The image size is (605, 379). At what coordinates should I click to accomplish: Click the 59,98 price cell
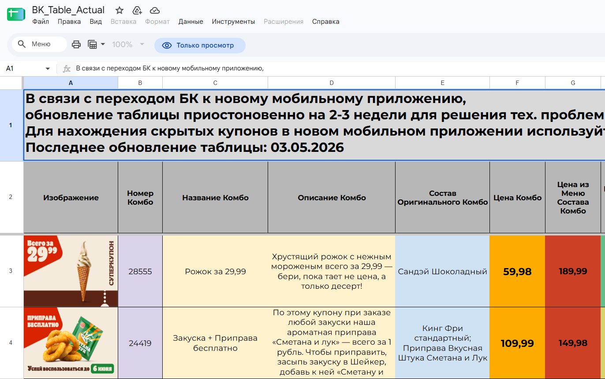point(517,271)
